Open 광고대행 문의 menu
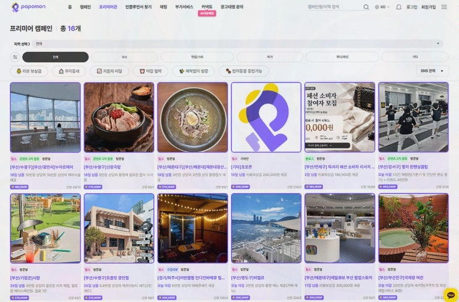Screen dimensions: 459x302 point(232,7)
